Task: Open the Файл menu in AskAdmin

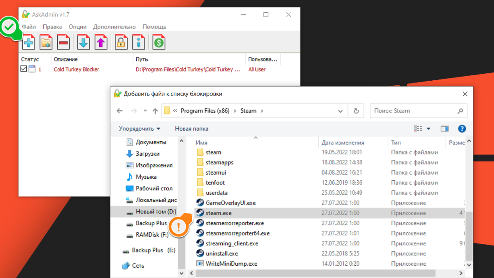Action: point(29,27)
